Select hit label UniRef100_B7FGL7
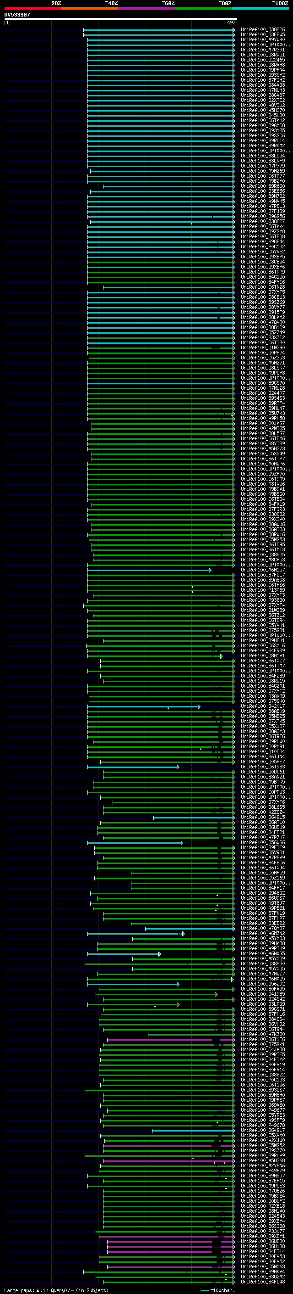 pos(263,575)
